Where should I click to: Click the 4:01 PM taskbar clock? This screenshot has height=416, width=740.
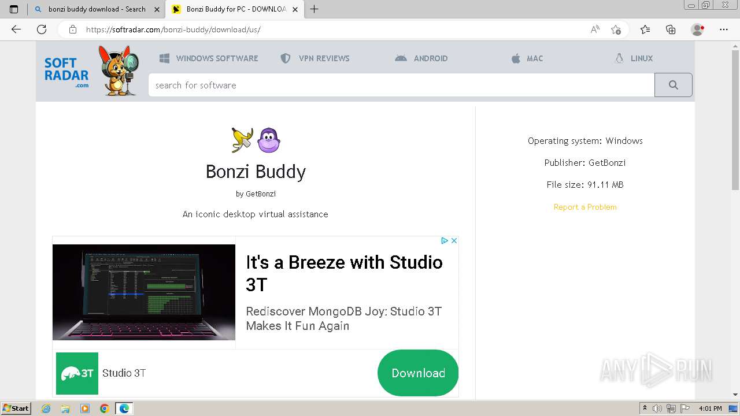tap(711, 408)
